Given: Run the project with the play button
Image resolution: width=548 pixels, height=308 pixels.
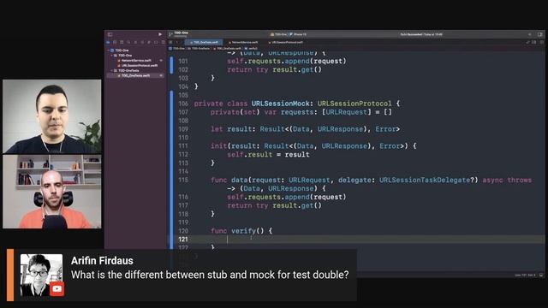Looking at the screenshot, I should [160, 34].
